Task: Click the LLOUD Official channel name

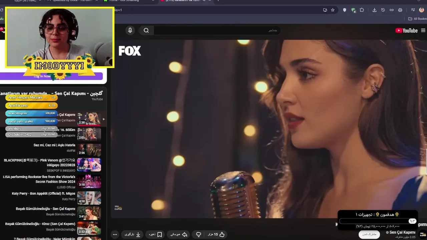Action: pos(66,187)
